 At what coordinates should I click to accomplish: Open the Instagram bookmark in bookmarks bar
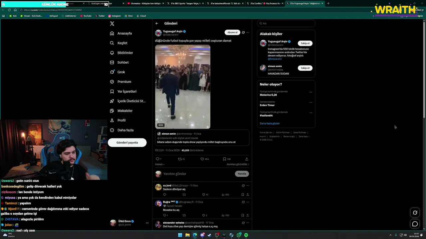114,16
